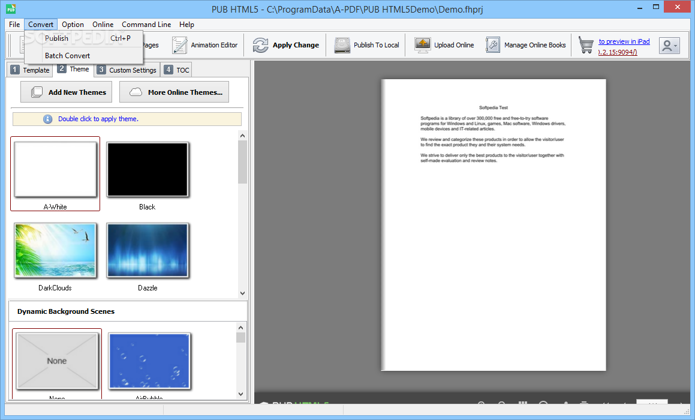Select the DarkClouds theme thumbnail
Viewport: 695px width, 420px height.
pos(55,251)
